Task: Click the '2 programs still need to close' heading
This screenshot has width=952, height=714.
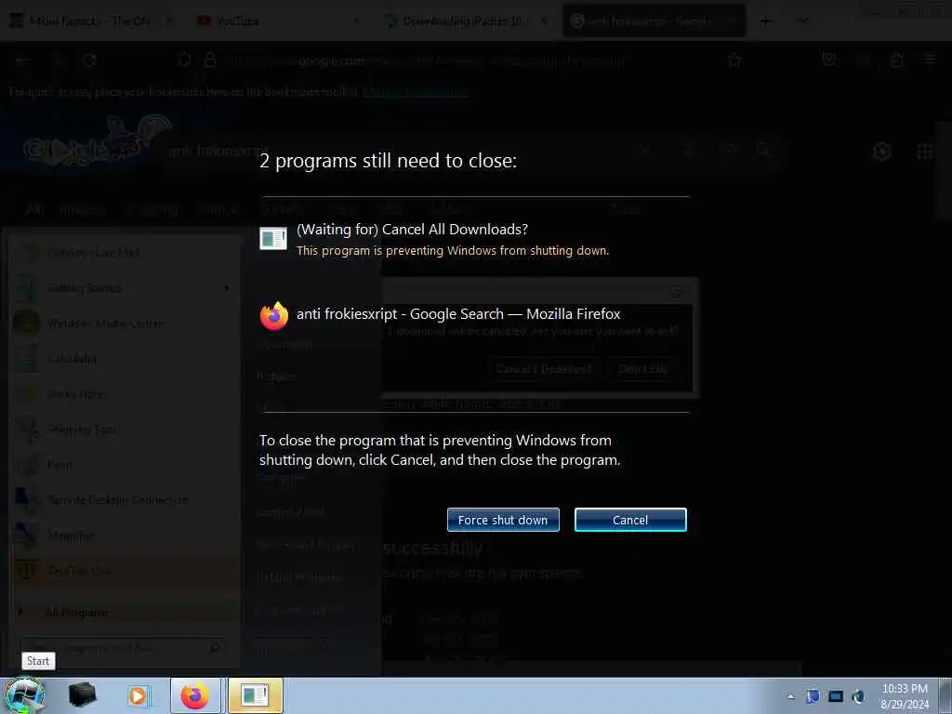Action: pos(388,161)
